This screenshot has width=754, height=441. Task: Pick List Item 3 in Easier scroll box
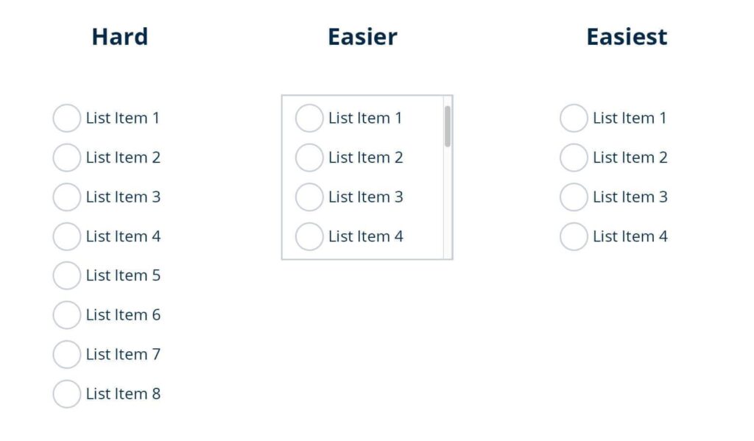(309, 197)
